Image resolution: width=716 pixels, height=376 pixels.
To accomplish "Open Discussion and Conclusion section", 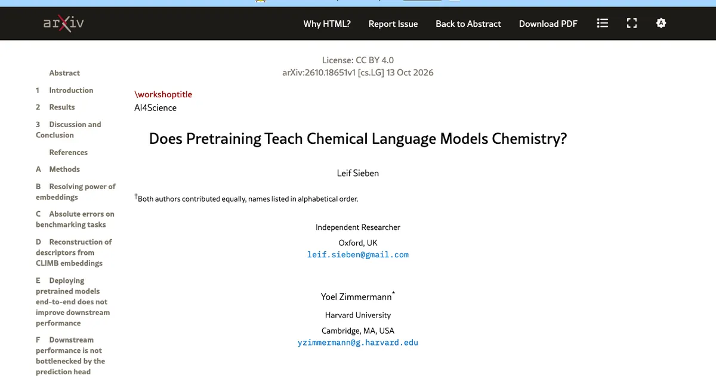I will tap(69, 130).
